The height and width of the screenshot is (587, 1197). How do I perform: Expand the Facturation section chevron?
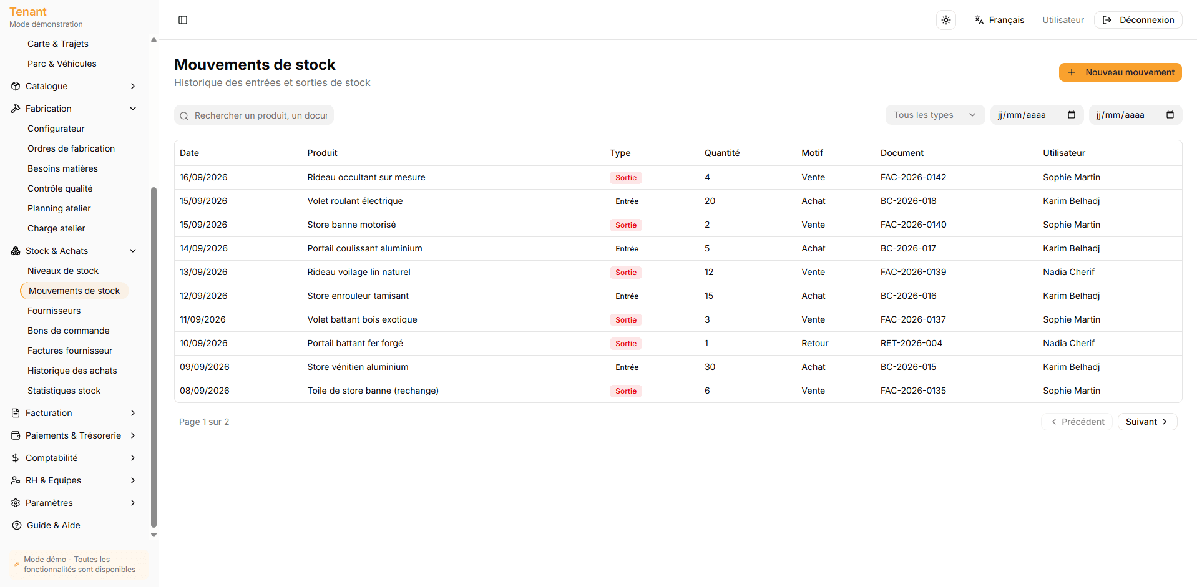(x=133, y=413)
